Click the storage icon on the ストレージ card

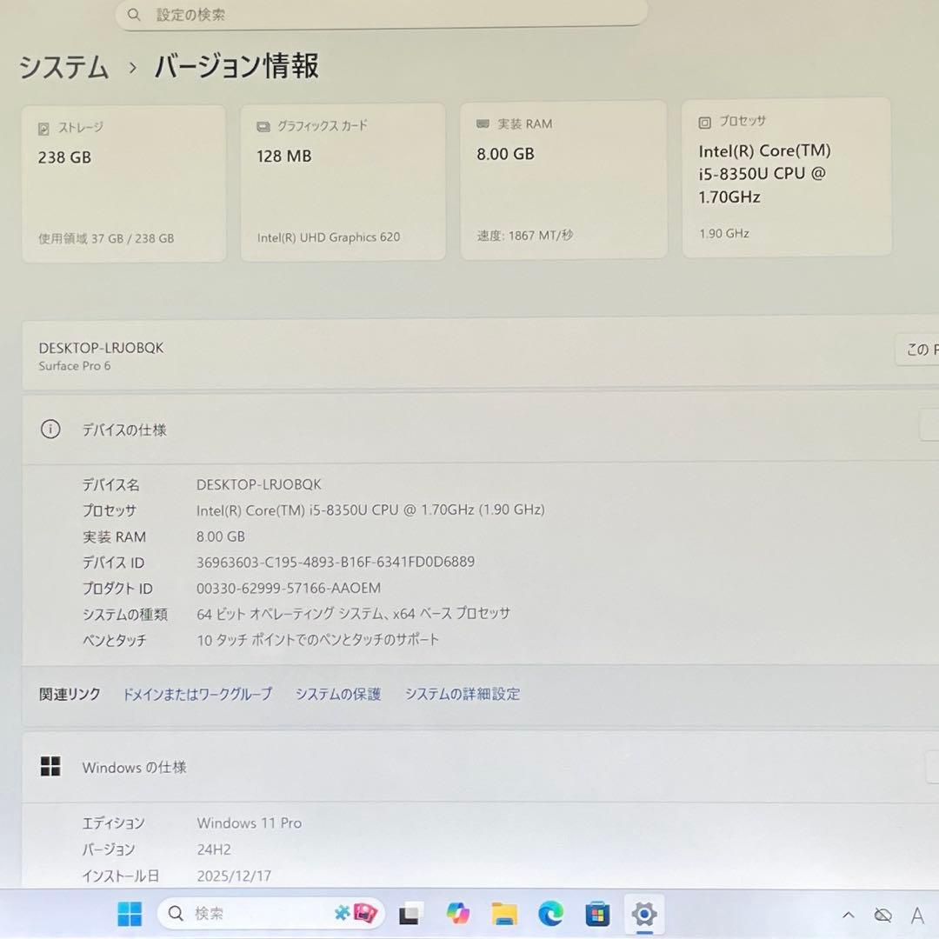pyautogui.click(x=41, y=128)
